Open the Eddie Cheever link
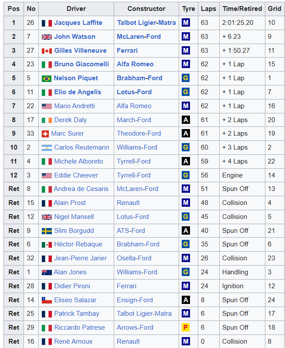Image resolution: width=285 pixels, height=348 pixels. pyautogui.click(x=76, y=175)
